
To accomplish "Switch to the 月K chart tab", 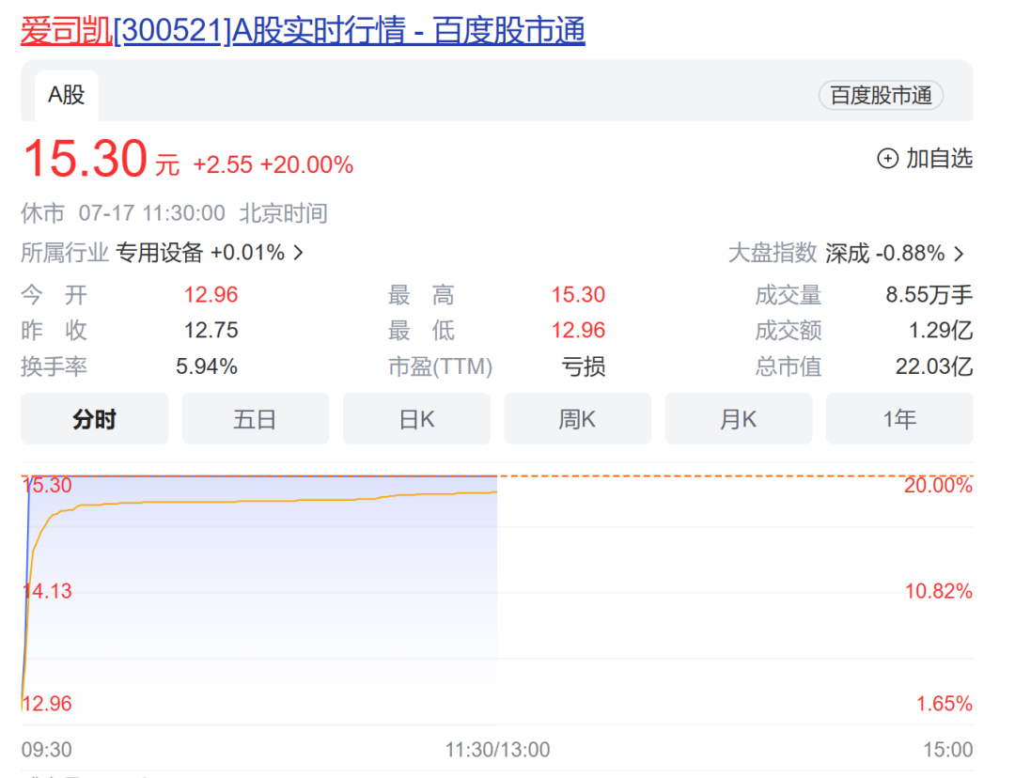I will click(x=739, y=419).
